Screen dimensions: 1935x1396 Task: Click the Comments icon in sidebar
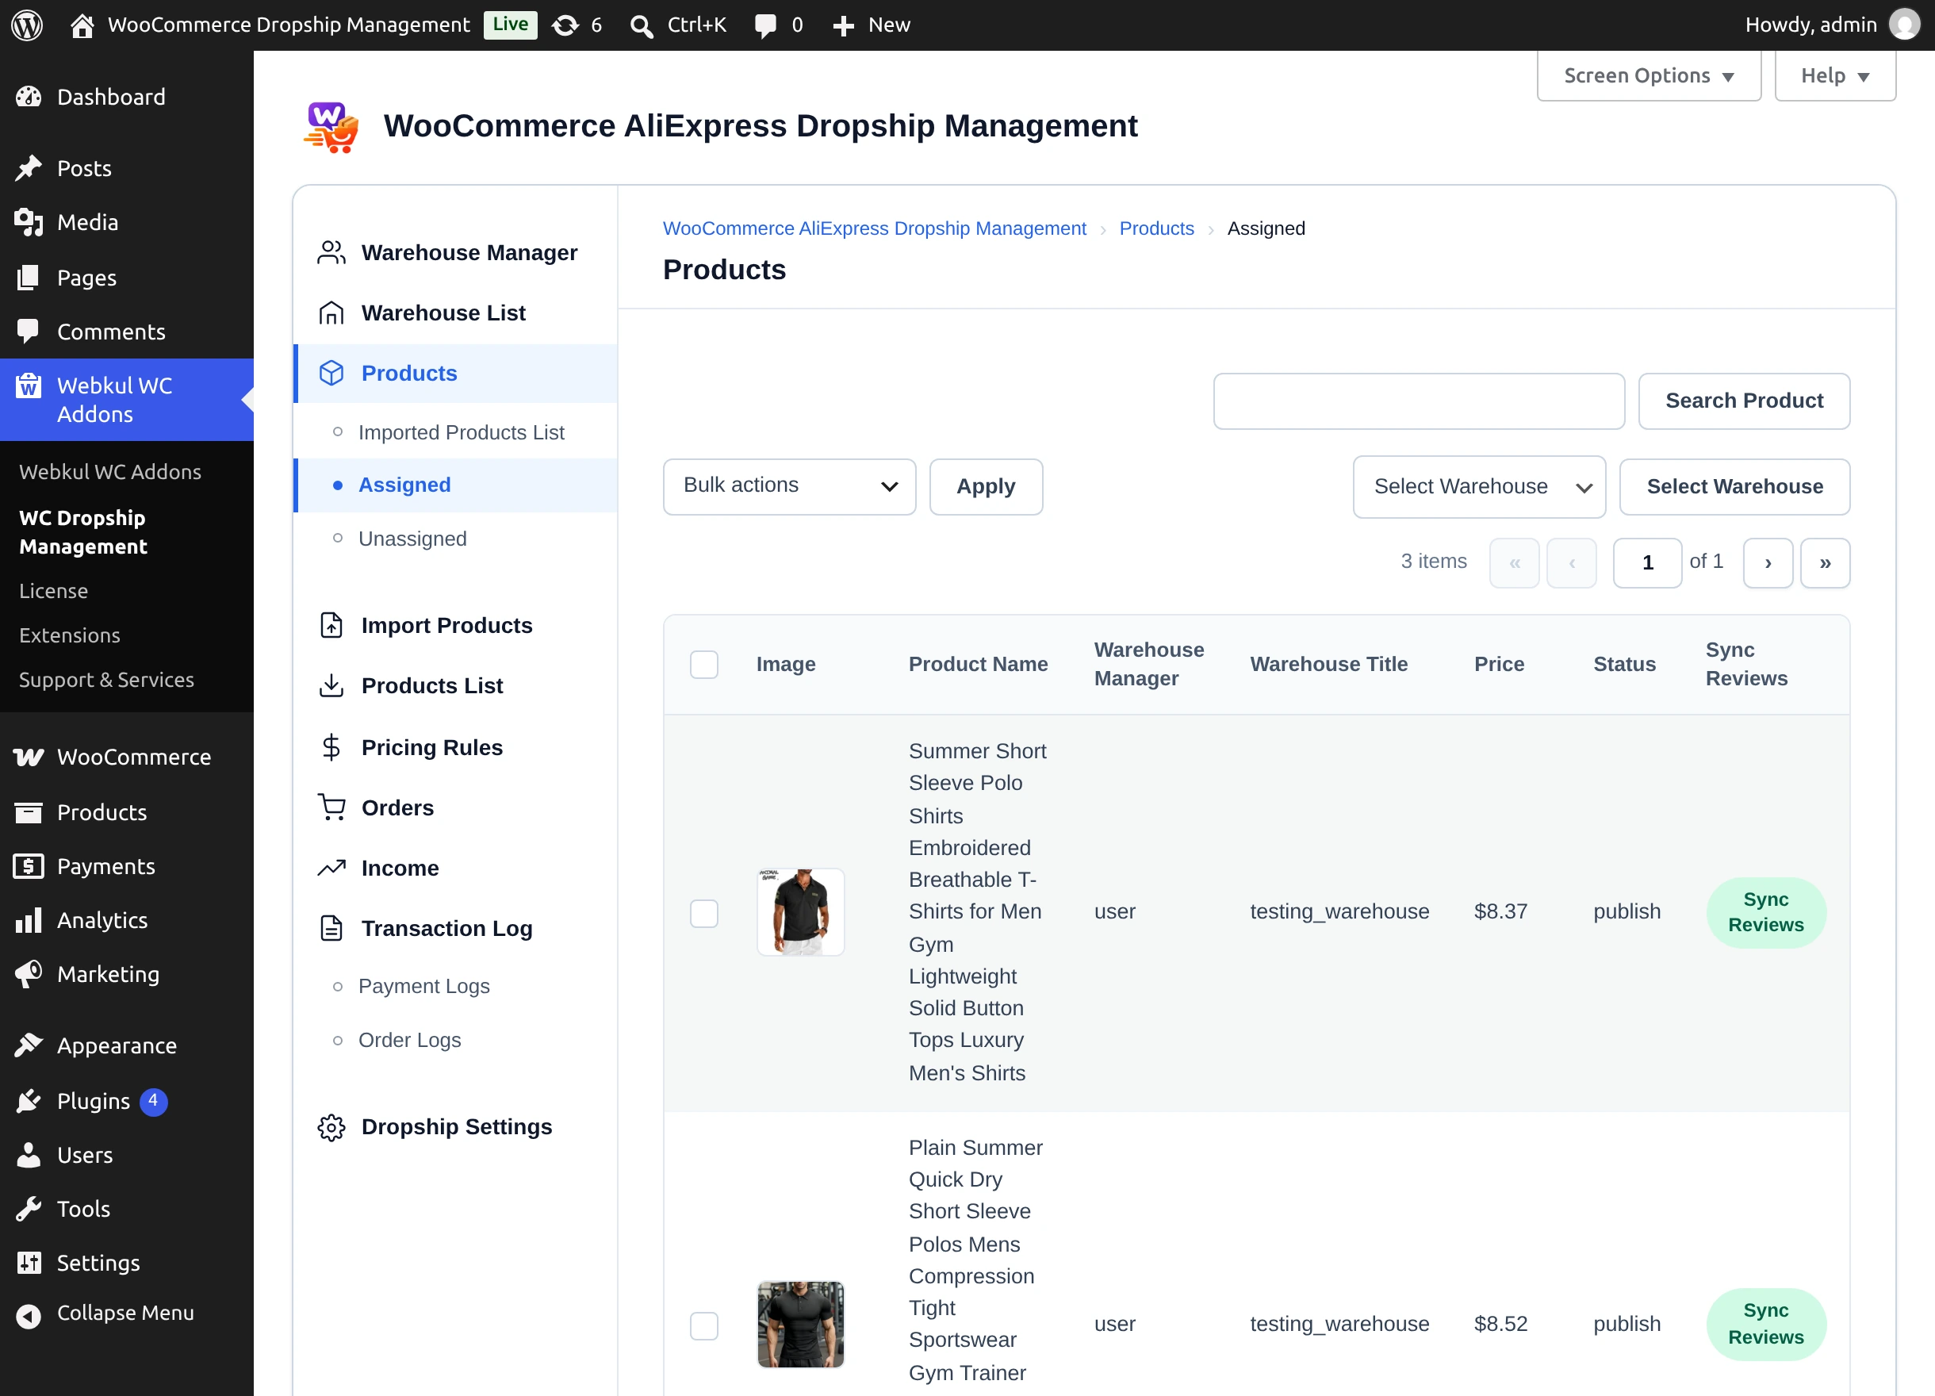click(29, 332)
